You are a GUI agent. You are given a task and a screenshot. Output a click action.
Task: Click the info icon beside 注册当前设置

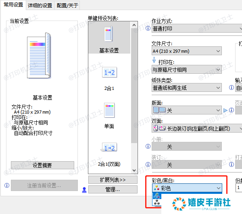(7, 185)
